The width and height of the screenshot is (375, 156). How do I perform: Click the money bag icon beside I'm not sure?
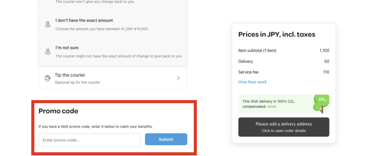pos(48,52)
